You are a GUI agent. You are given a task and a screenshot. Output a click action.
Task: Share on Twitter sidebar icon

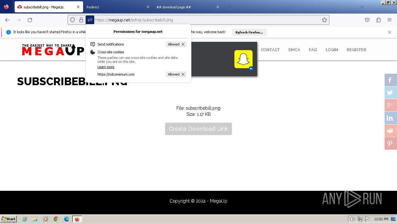391,93
